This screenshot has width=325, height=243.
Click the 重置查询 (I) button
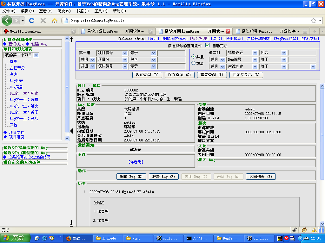coord(212,75)
